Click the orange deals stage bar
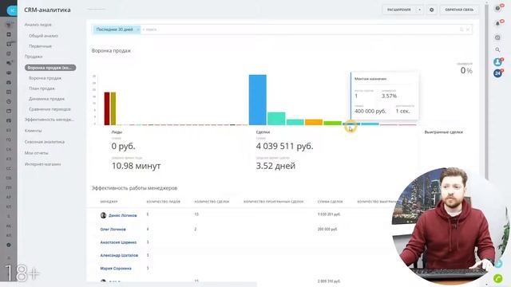The height and width of the screenshot is (287, 511). click(x=314, y=122)
